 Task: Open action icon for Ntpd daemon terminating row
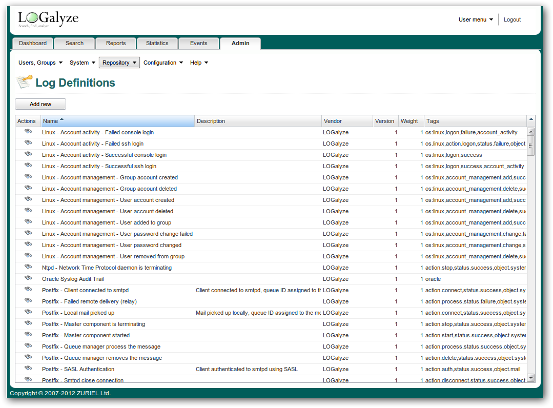coord(28,267)
